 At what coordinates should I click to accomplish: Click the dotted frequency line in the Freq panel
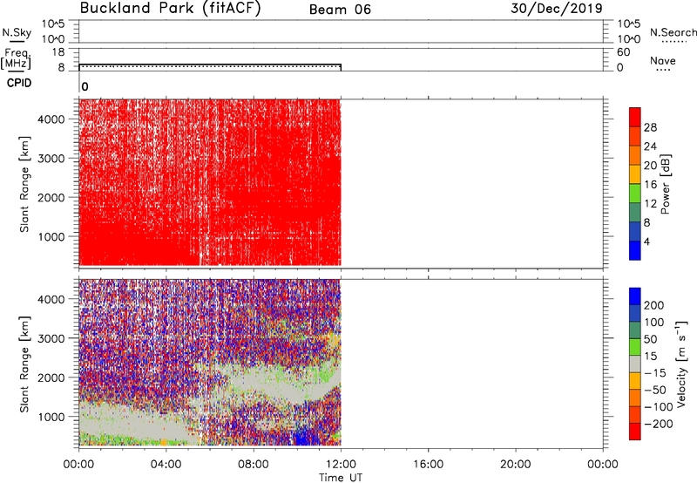tap(210, 67)
